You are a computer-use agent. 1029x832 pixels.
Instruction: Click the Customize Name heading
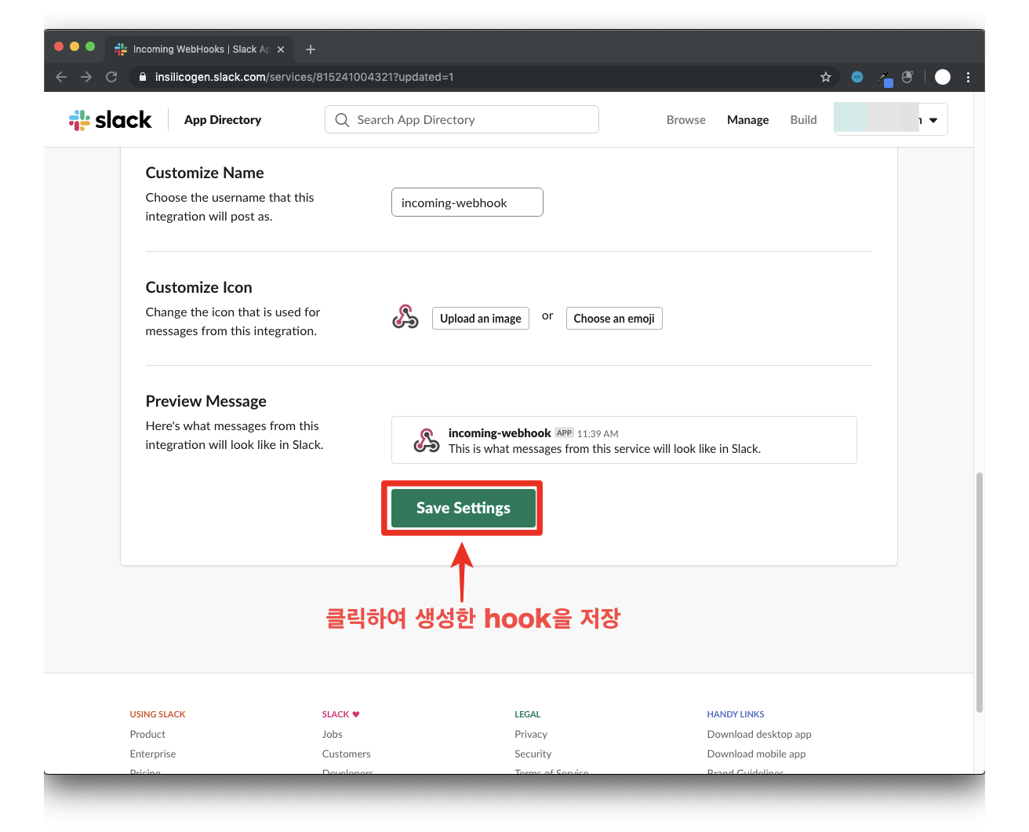pyautogui.click(x=205, y=173)
